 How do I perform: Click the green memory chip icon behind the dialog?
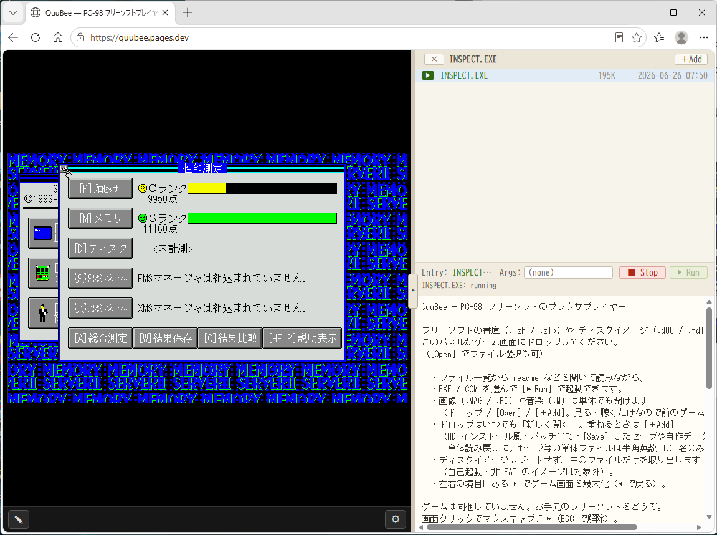(x=42, y=272)
